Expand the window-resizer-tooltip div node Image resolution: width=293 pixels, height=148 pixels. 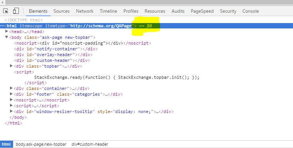tap(11, 111)
